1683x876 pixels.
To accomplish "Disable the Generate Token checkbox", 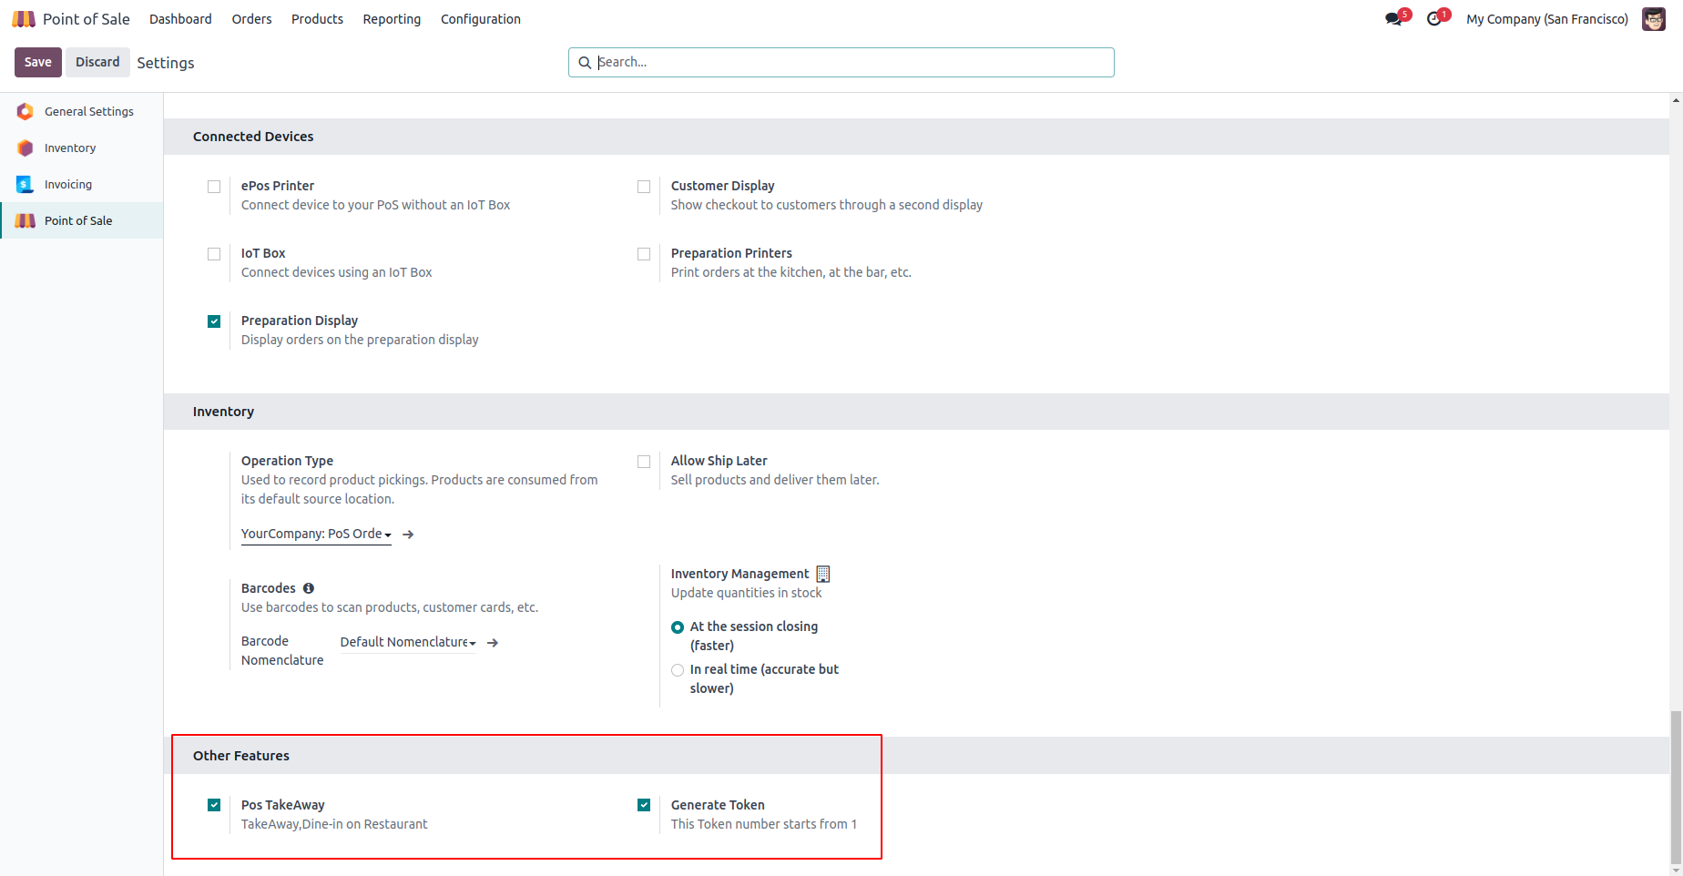I will (x=644, y=805).
